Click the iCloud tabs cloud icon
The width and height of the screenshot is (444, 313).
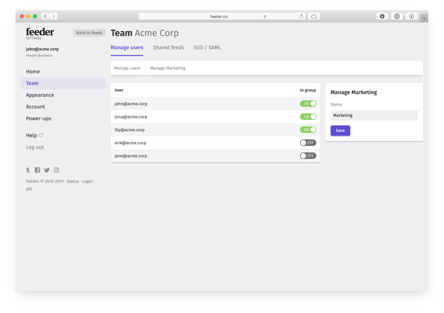(314, 16)
